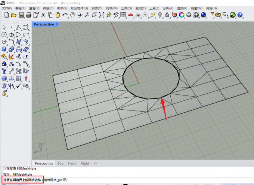Select the arrow pointer selection tool
Screen dimensions: 254x185
point(4,27)
